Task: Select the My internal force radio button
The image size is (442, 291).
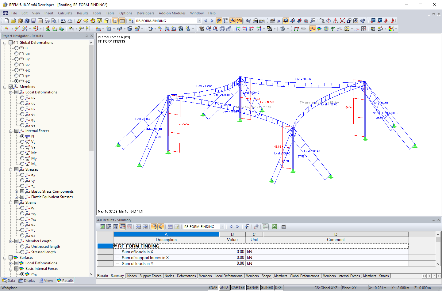Action: (22, 158)
